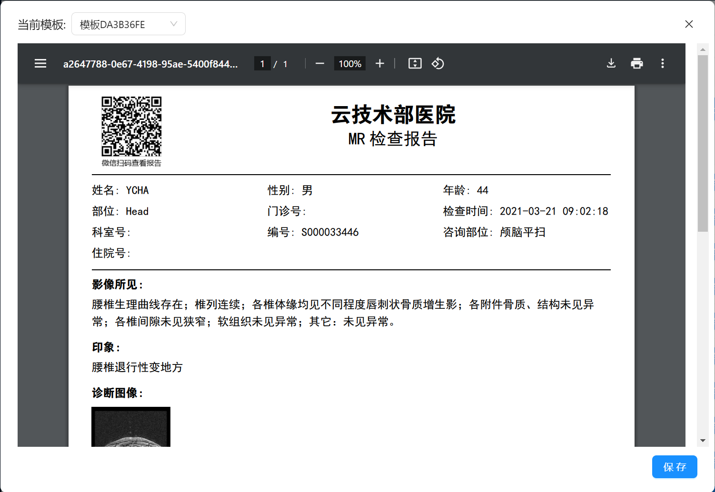Click the 100% zoom level field
The image size is (715, 492).
pos(350,64)
